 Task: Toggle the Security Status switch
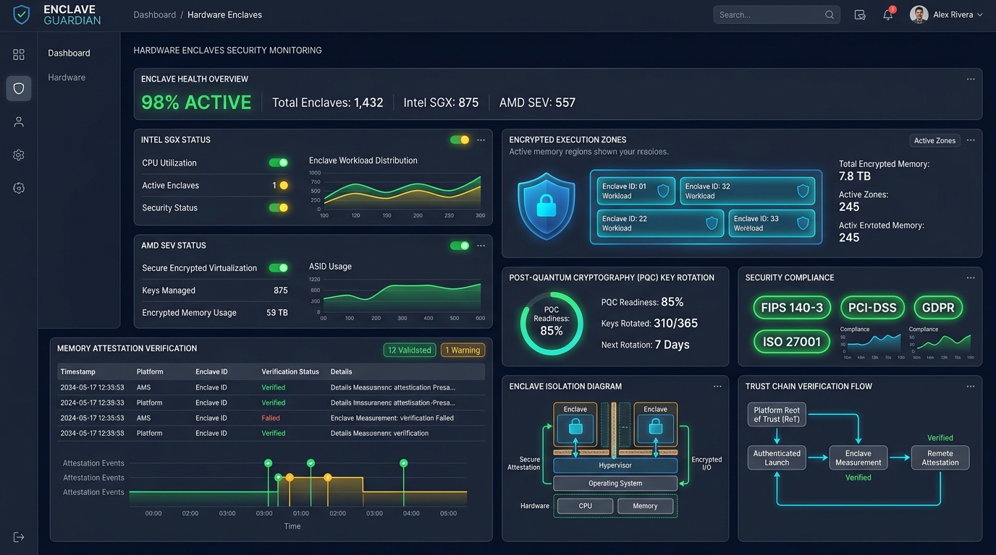279,207
